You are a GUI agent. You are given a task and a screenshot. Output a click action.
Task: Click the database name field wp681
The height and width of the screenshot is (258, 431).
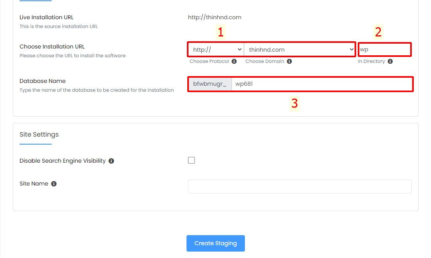(x=322, y=84)
